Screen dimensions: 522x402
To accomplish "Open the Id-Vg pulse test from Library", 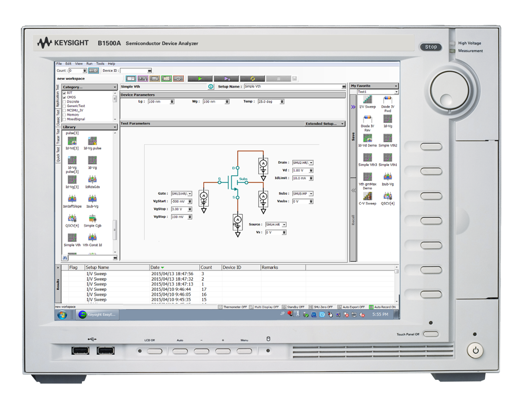I will [x=92, y=141].
